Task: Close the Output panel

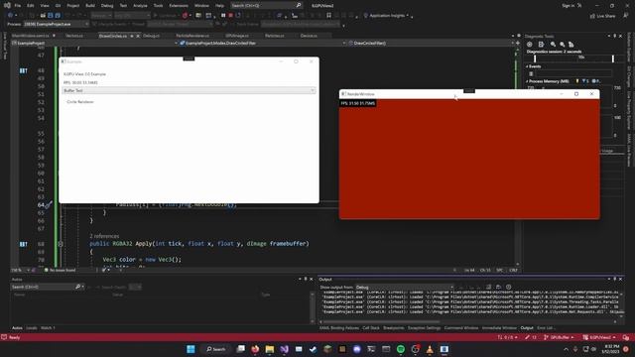Action: tap(620, 280)
